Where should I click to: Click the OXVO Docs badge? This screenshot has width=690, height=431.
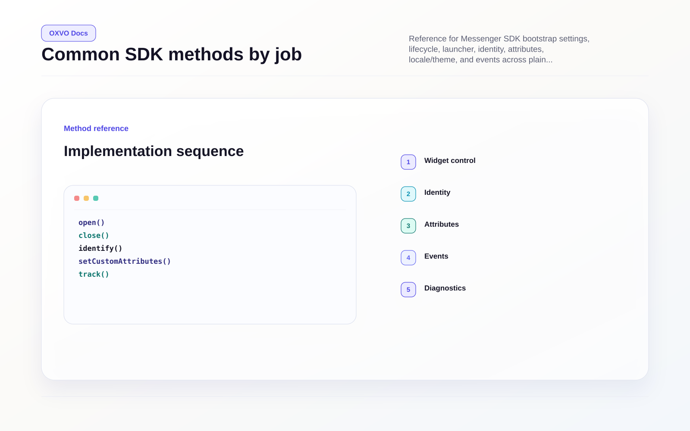[69, 33]
